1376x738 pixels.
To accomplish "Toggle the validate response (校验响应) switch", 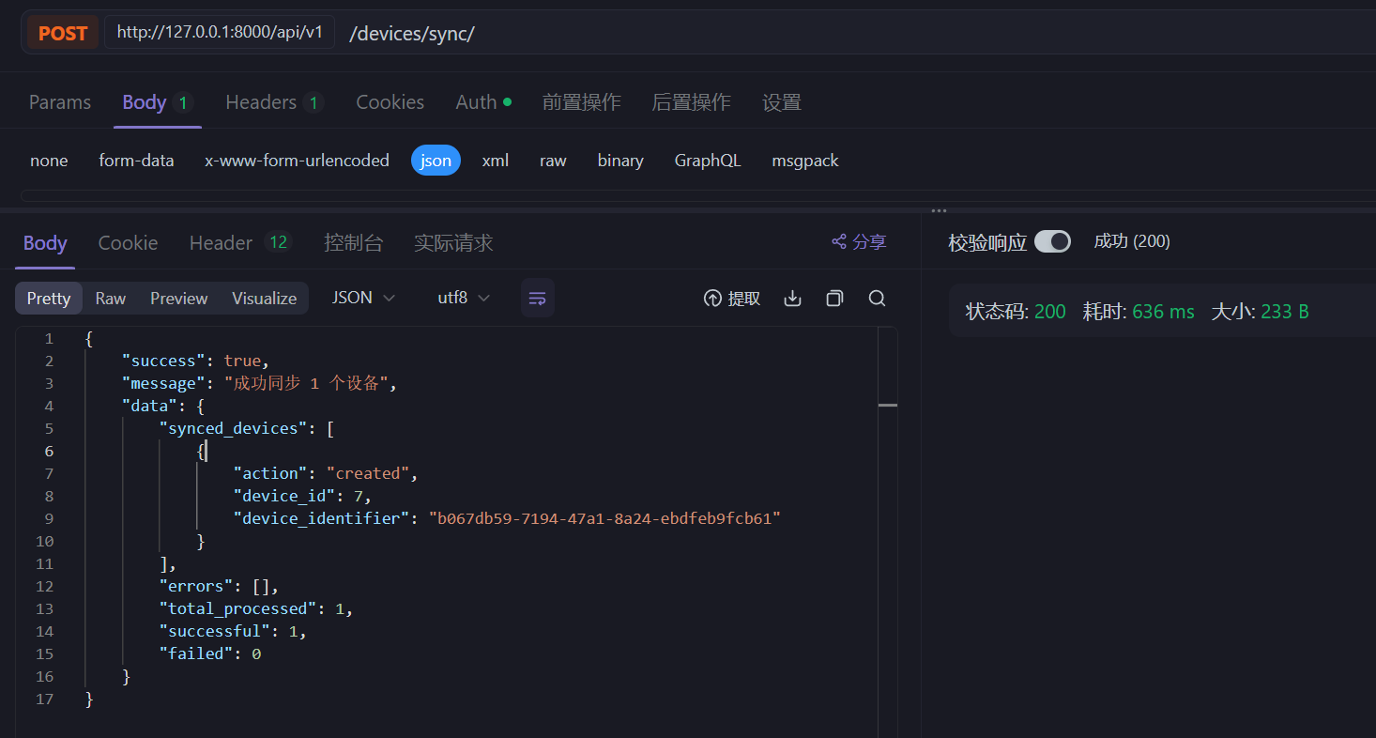I will coord(1052,242).
